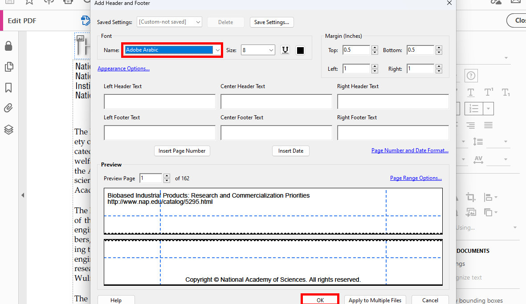The height and width of the screenshot is (304, 526).
Task: Click the Appearance Options link
Action: point(123,68)
